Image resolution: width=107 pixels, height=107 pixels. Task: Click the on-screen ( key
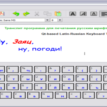pyautogui.click(x=82, y=69)
